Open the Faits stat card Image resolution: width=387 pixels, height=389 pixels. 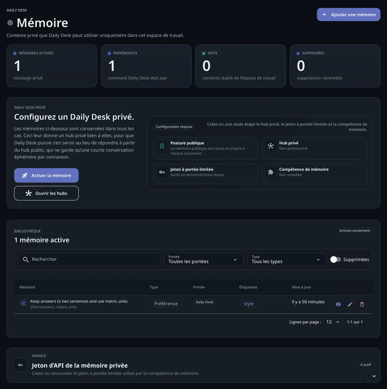click(241, 66)
